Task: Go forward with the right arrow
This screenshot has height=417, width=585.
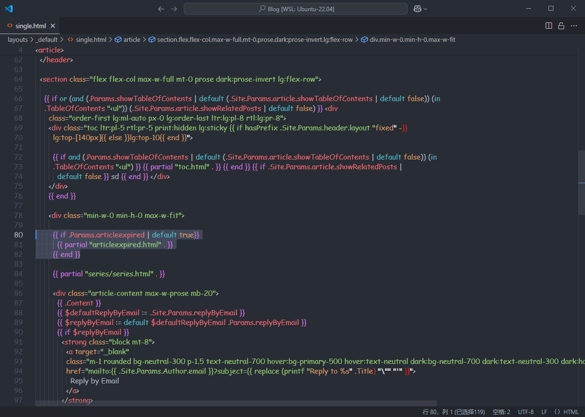Action: click(x=174, y=9)
